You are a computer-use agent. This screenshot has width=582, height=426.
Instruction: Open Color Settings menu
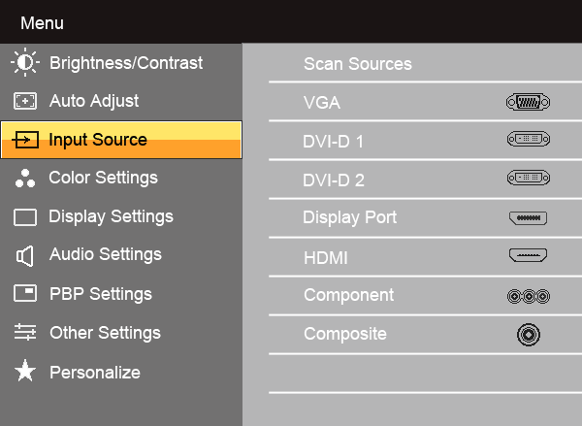pyautogui.click(x=103, y=178)
